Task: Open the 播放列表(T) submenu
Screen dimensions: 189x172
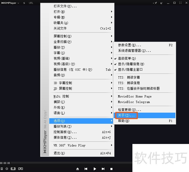Action: click(82, 126)
